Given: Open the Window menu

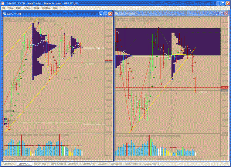Looking at the screenshot, I should coord(46,8).
